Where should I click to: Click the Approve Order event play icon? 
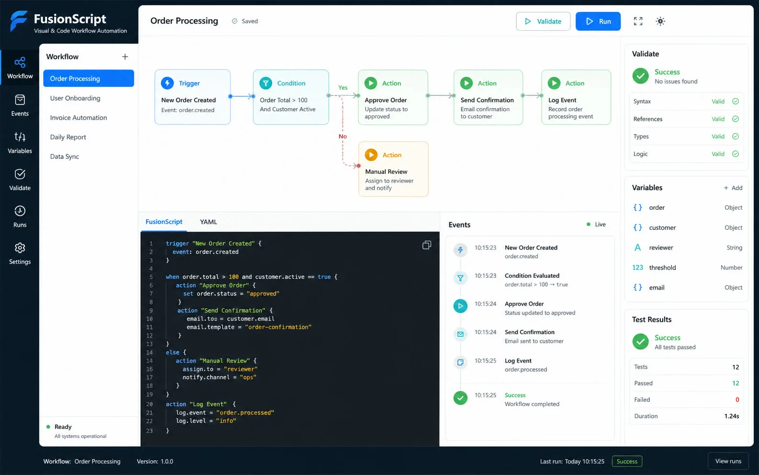coord(460,306)
